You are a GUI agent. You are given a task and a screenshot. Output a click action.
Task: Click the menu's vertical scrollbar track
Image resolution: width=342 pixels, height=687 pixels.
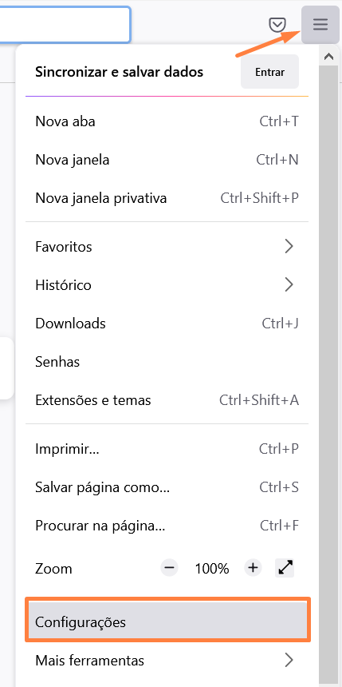point(328,372)
